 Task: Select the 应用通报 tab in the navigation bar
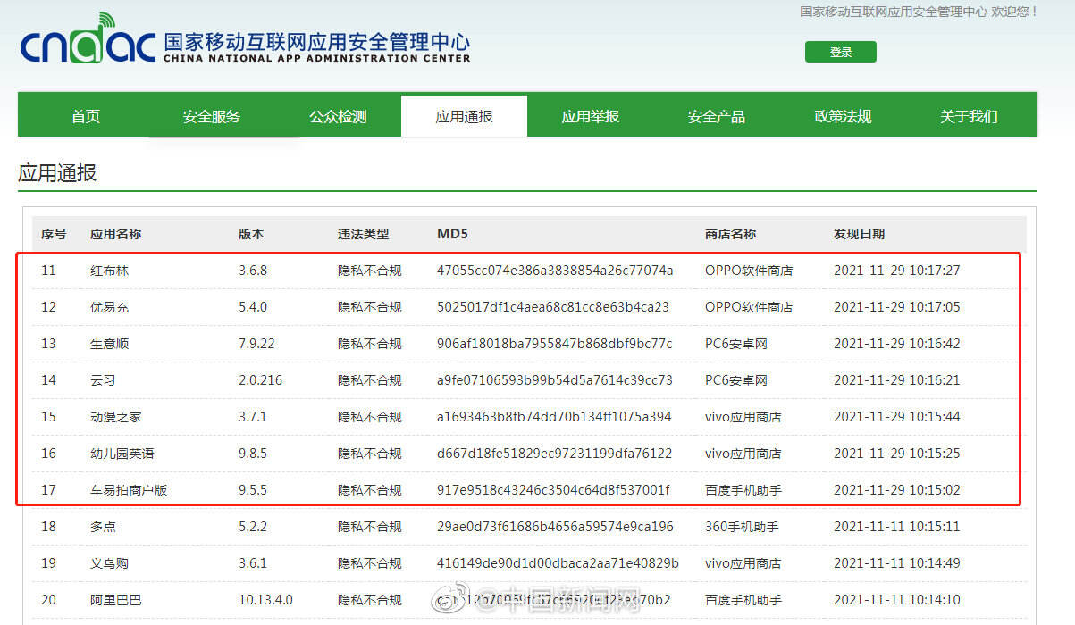tap(464, 116)
